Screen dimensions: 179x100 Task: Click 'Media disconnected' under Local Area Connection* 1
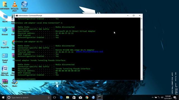click(x=65, y=27)
